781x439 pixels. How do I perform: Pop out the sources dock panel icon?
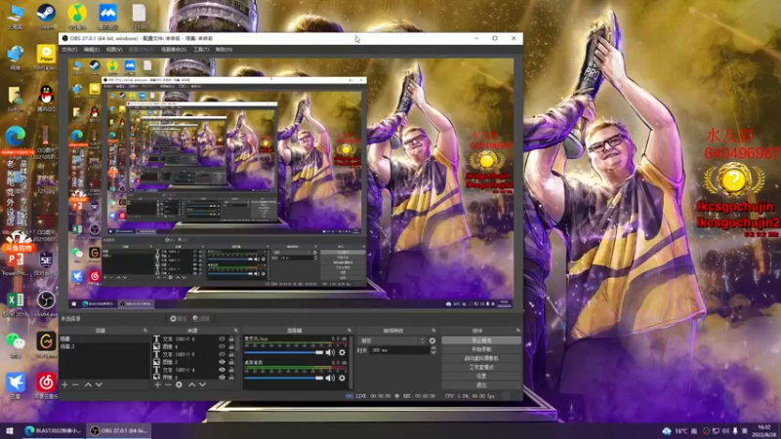[236, 331]
